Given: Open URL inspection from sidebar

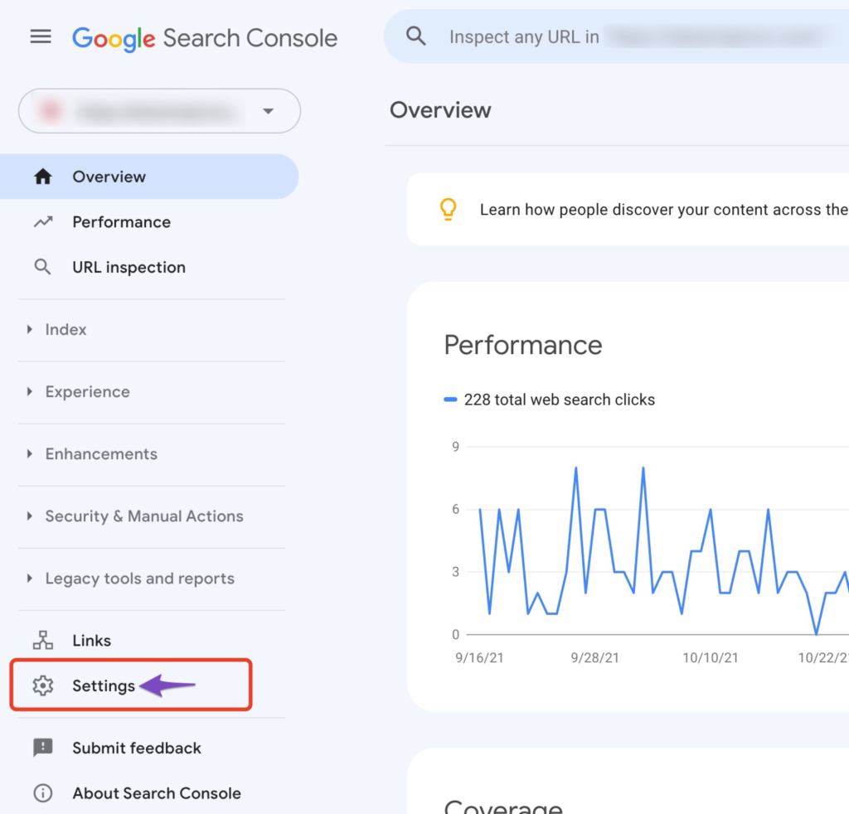Looking at the screenshot, I should [129, 268].
